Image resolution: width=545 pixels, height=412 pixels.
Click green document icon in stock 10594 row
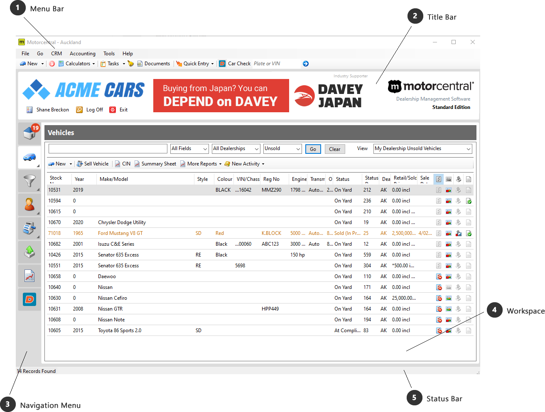point(469,201)
